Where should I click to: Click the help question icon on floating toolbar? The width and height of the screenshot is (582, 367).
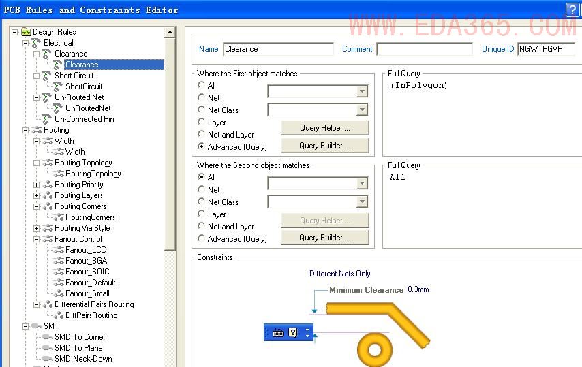293,332
